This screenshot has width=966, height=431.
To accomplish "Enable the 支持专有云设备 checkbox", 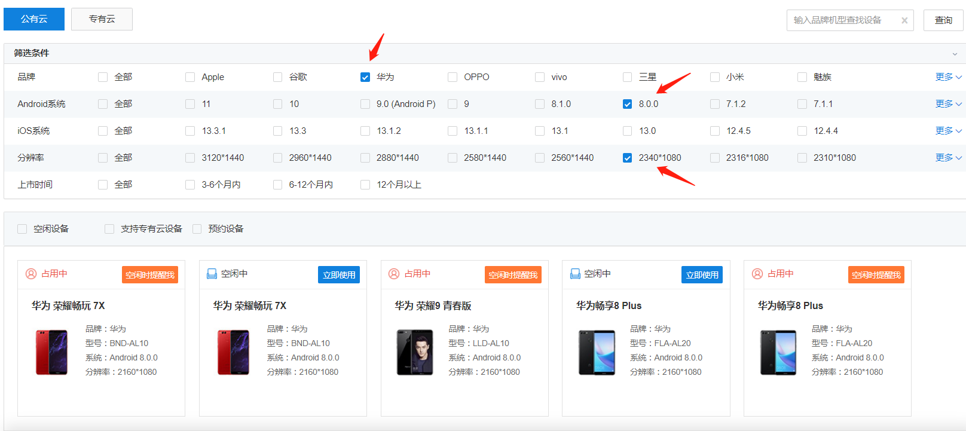I will [x=109, y=229].
